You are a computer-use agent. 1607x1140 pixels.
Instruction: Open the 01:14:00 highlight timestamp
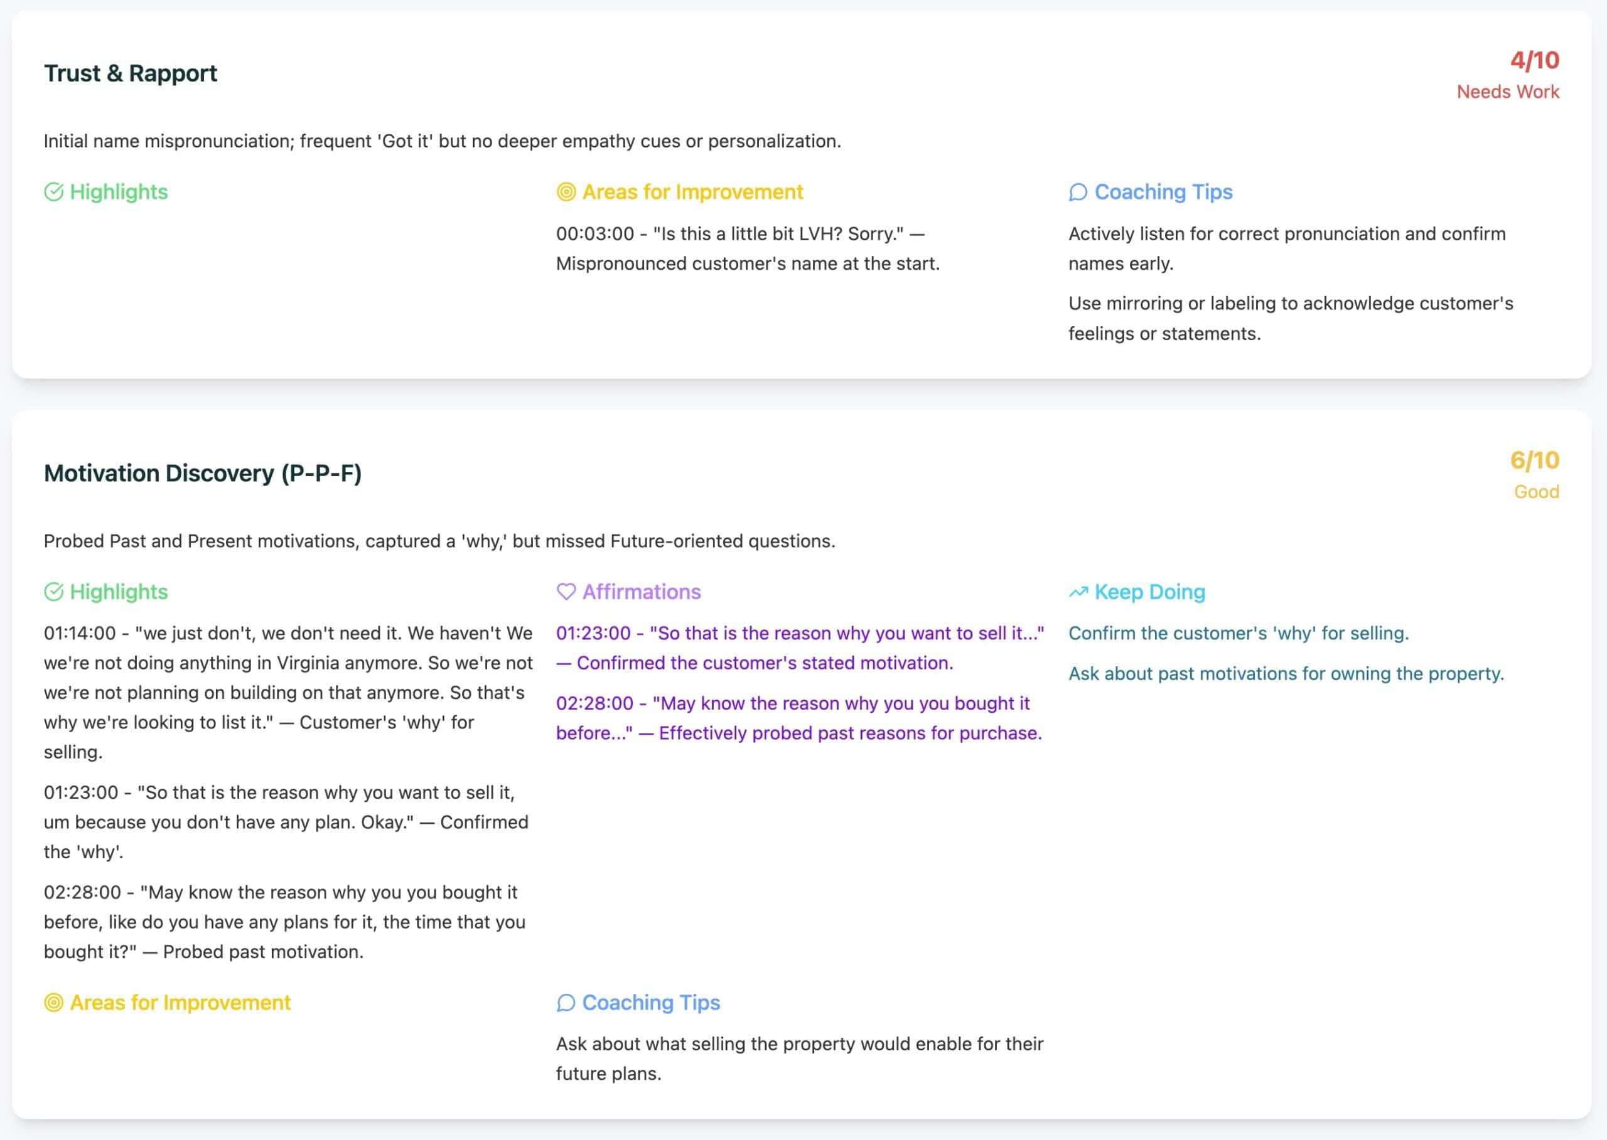click(x=80, y=633)
